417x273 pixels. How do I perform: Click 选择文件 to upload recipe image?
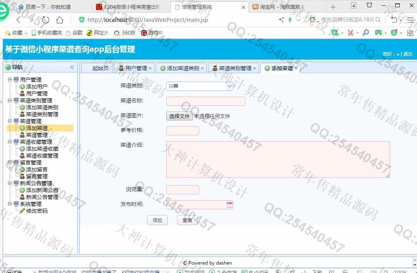179,116
